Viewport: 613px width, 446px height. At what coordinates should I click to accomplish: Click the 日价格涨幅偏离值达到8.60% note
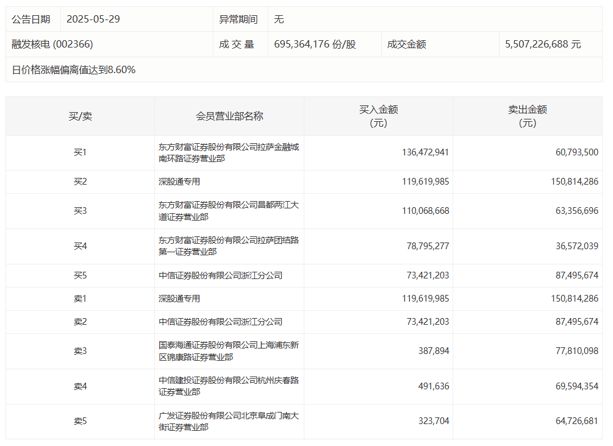click(x=74, y=70)
